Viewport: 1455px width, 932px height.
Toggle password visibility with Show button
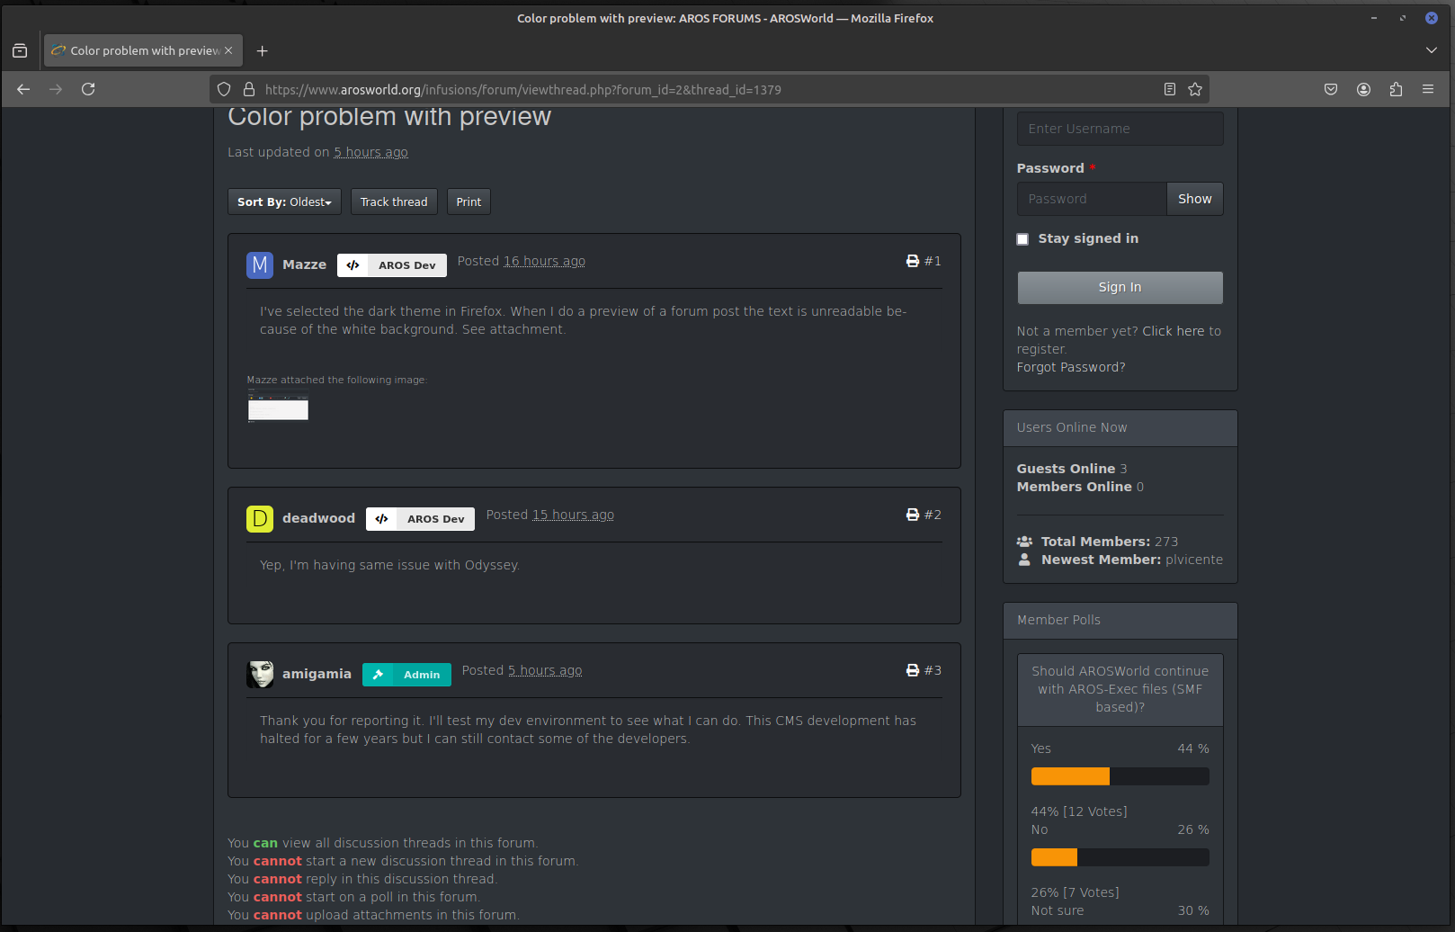pos(1194,199)
